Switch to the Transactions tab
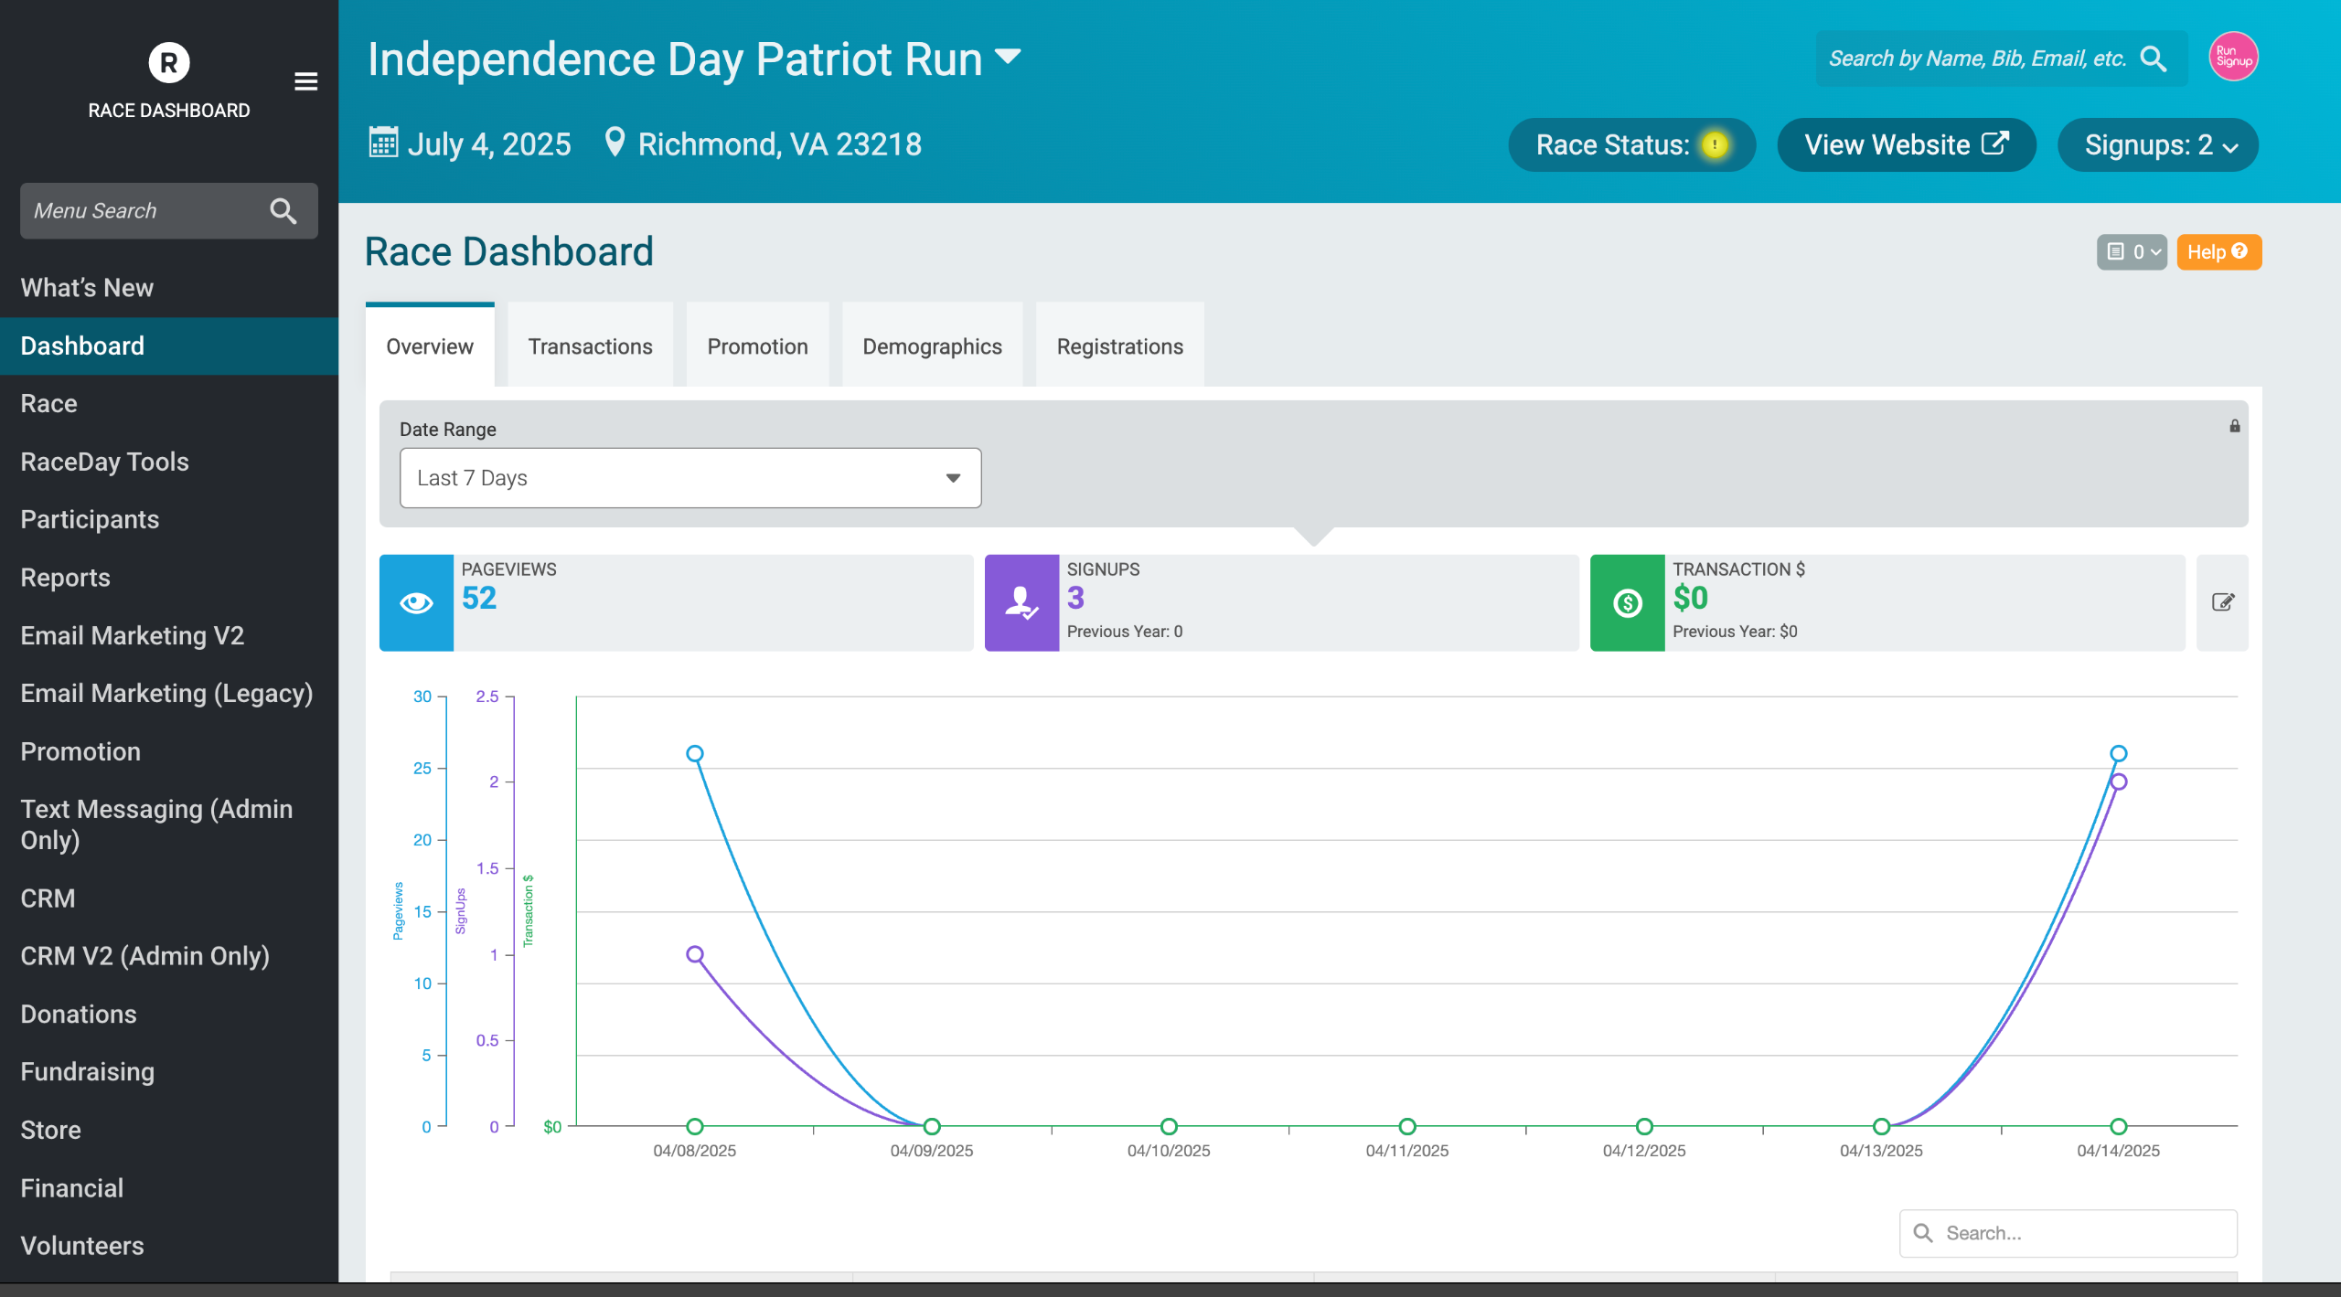 pyautogui.click(x=590, y=346)
